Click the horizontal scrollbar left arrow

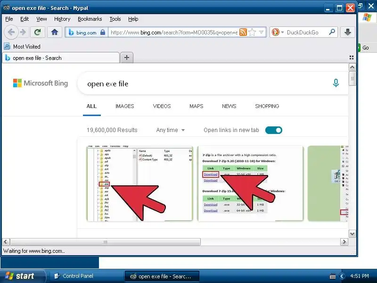6,242
